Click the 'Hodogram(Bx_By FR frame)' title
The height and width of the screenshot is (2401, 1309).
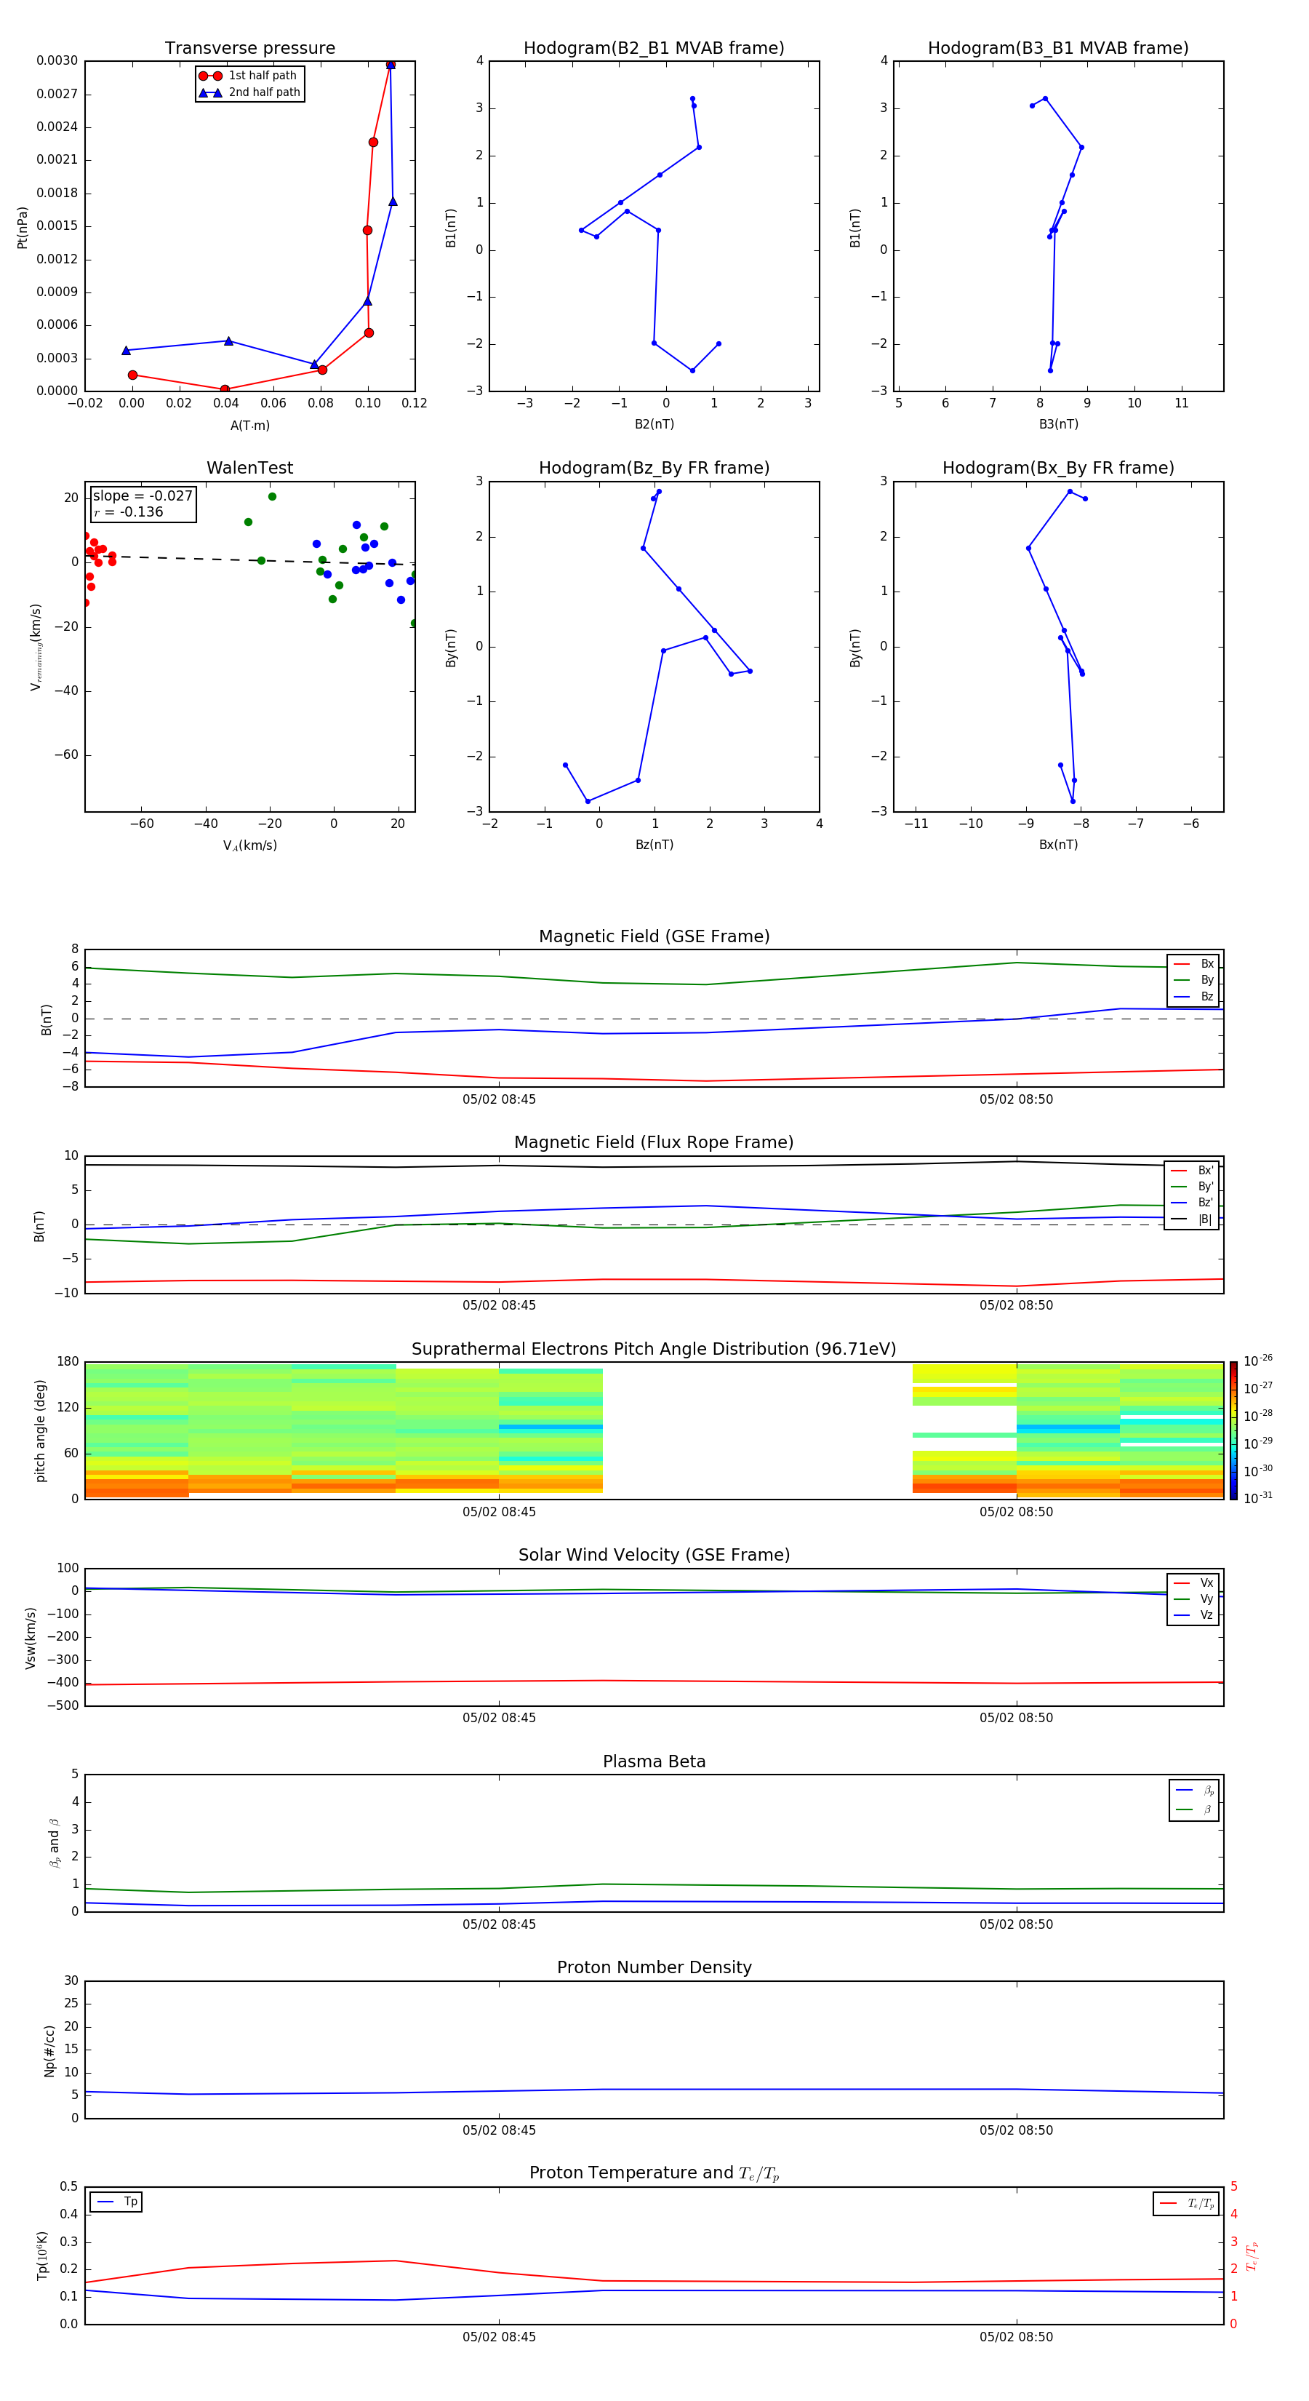pyautogui.click(x=1057, y=468)
